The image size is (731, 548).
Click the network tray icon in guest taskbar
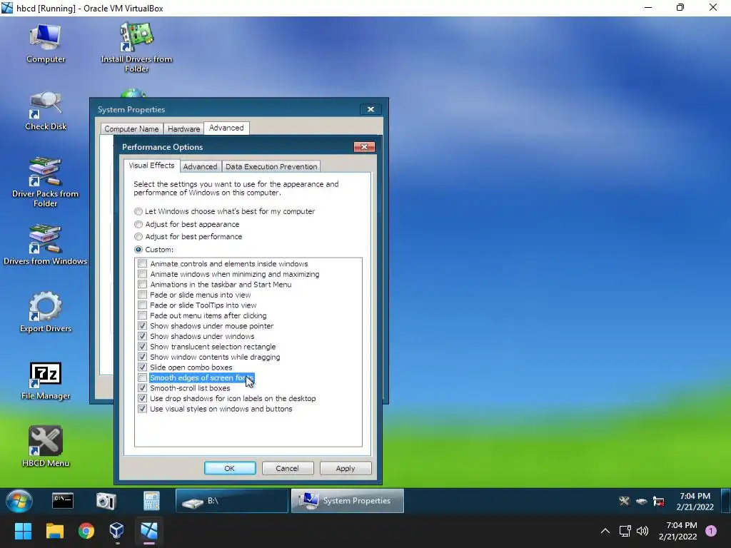pos(659,502)
